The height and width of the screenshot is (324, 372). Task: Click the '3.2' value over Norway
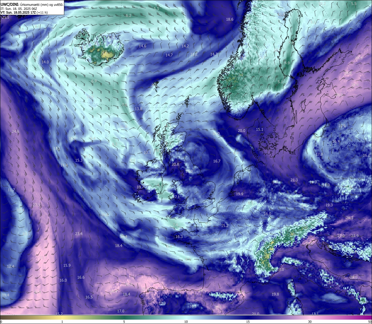coord(241,75)
